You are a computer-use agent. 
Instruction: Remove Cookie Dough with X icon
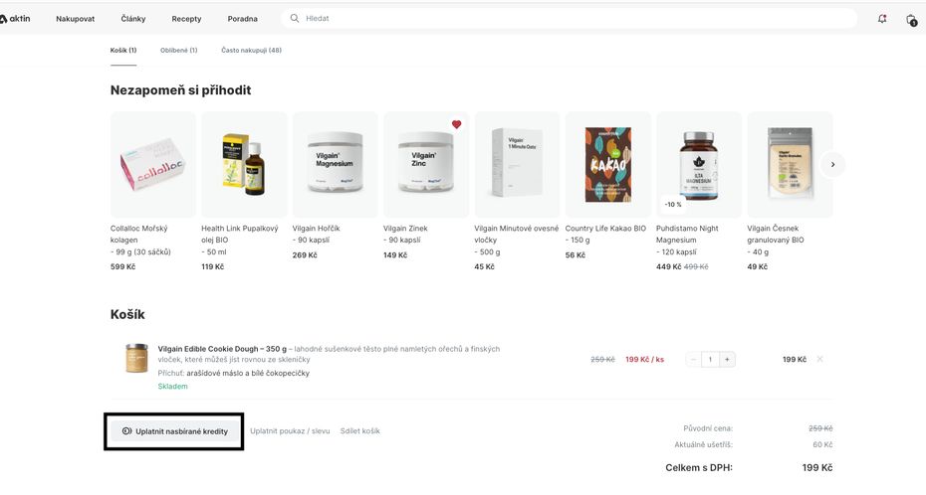click(x=819, y=359)
